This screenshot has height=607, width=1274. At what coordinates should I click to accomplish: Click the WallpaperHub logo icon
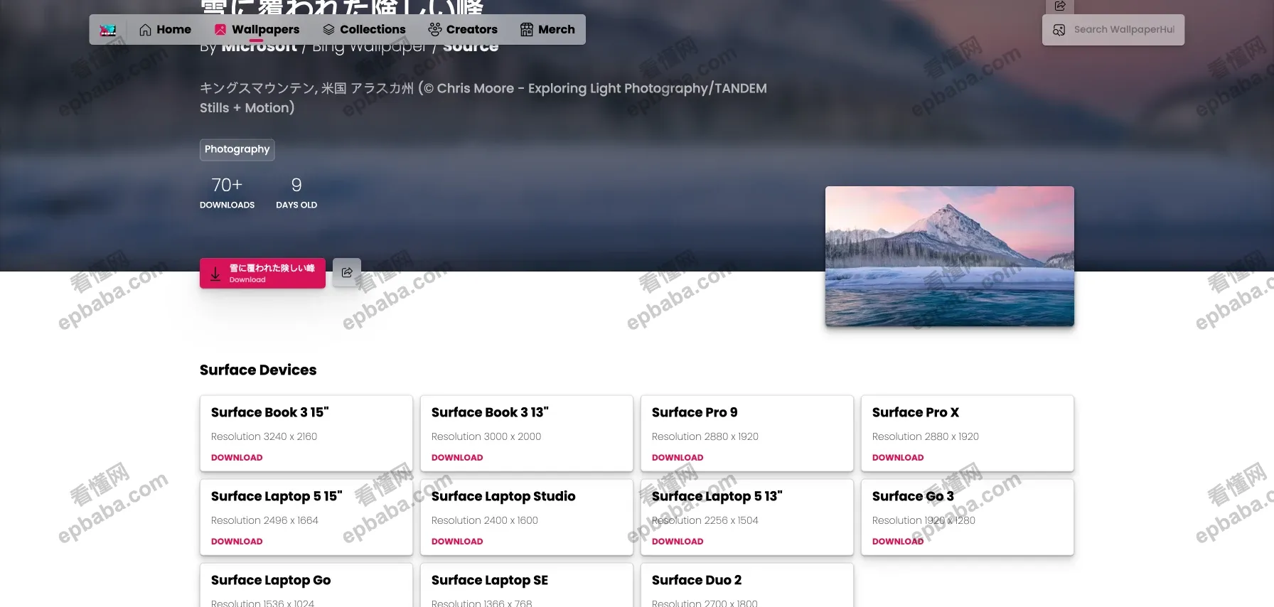[108, 30]
